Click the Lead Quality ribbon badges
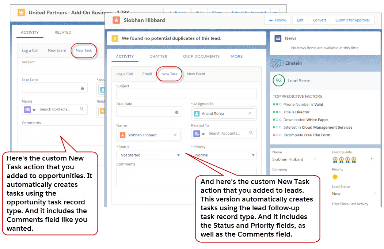The image size is (384, 249). tap(344, 160)
